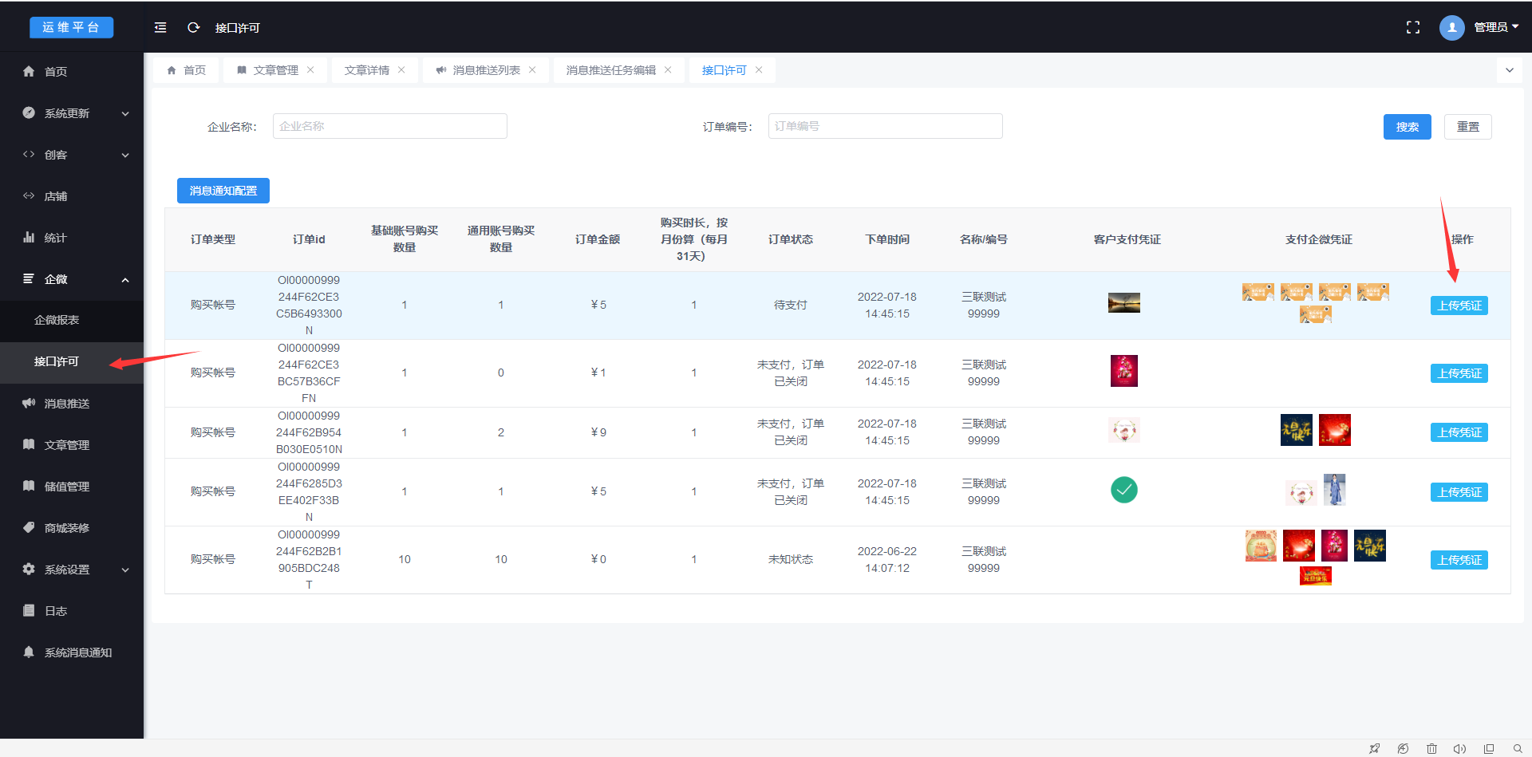Open 系统消息通知 in the sidebar
Screen dimensions: 1532x757
(78, 653)
